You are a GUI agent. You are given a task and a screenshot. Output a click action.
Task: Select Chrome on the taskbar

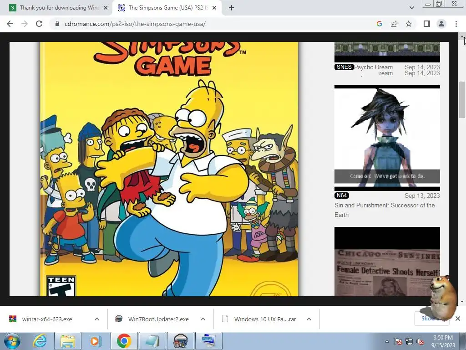[124, 341]
